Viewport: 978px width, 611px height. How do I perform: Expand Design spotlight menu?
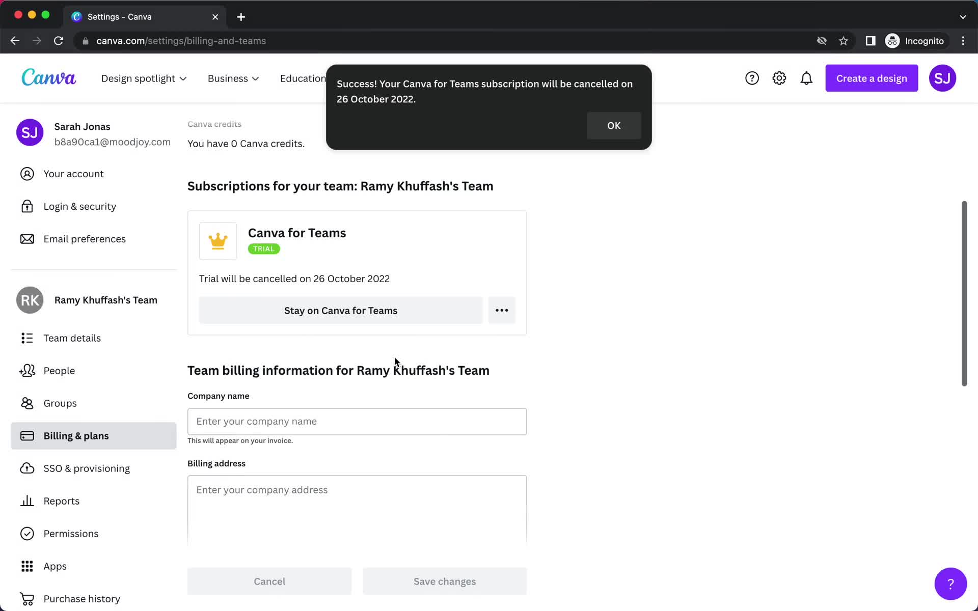[x=144, y=78]
